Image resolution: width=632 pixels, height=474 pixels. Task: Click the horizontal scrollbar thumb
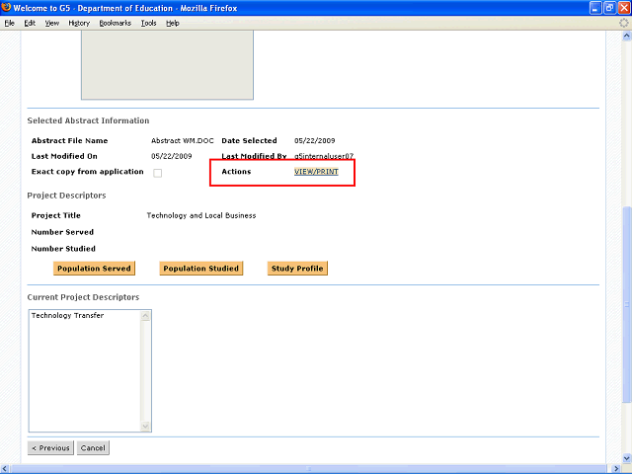(x=309, y=469)
